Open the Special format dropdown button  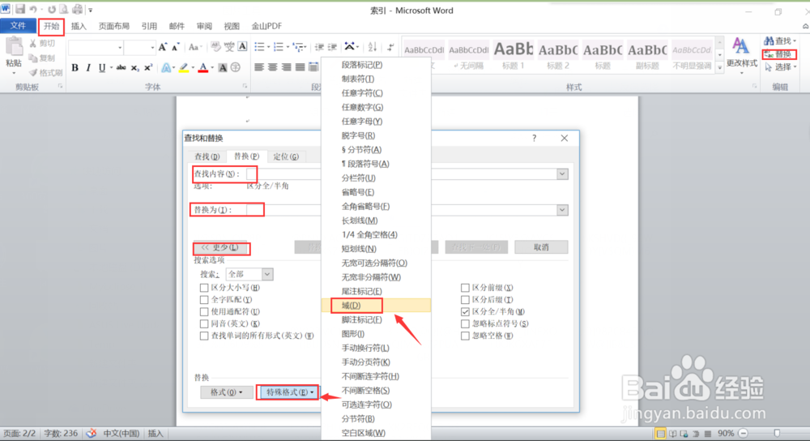[x=288, y=392]
